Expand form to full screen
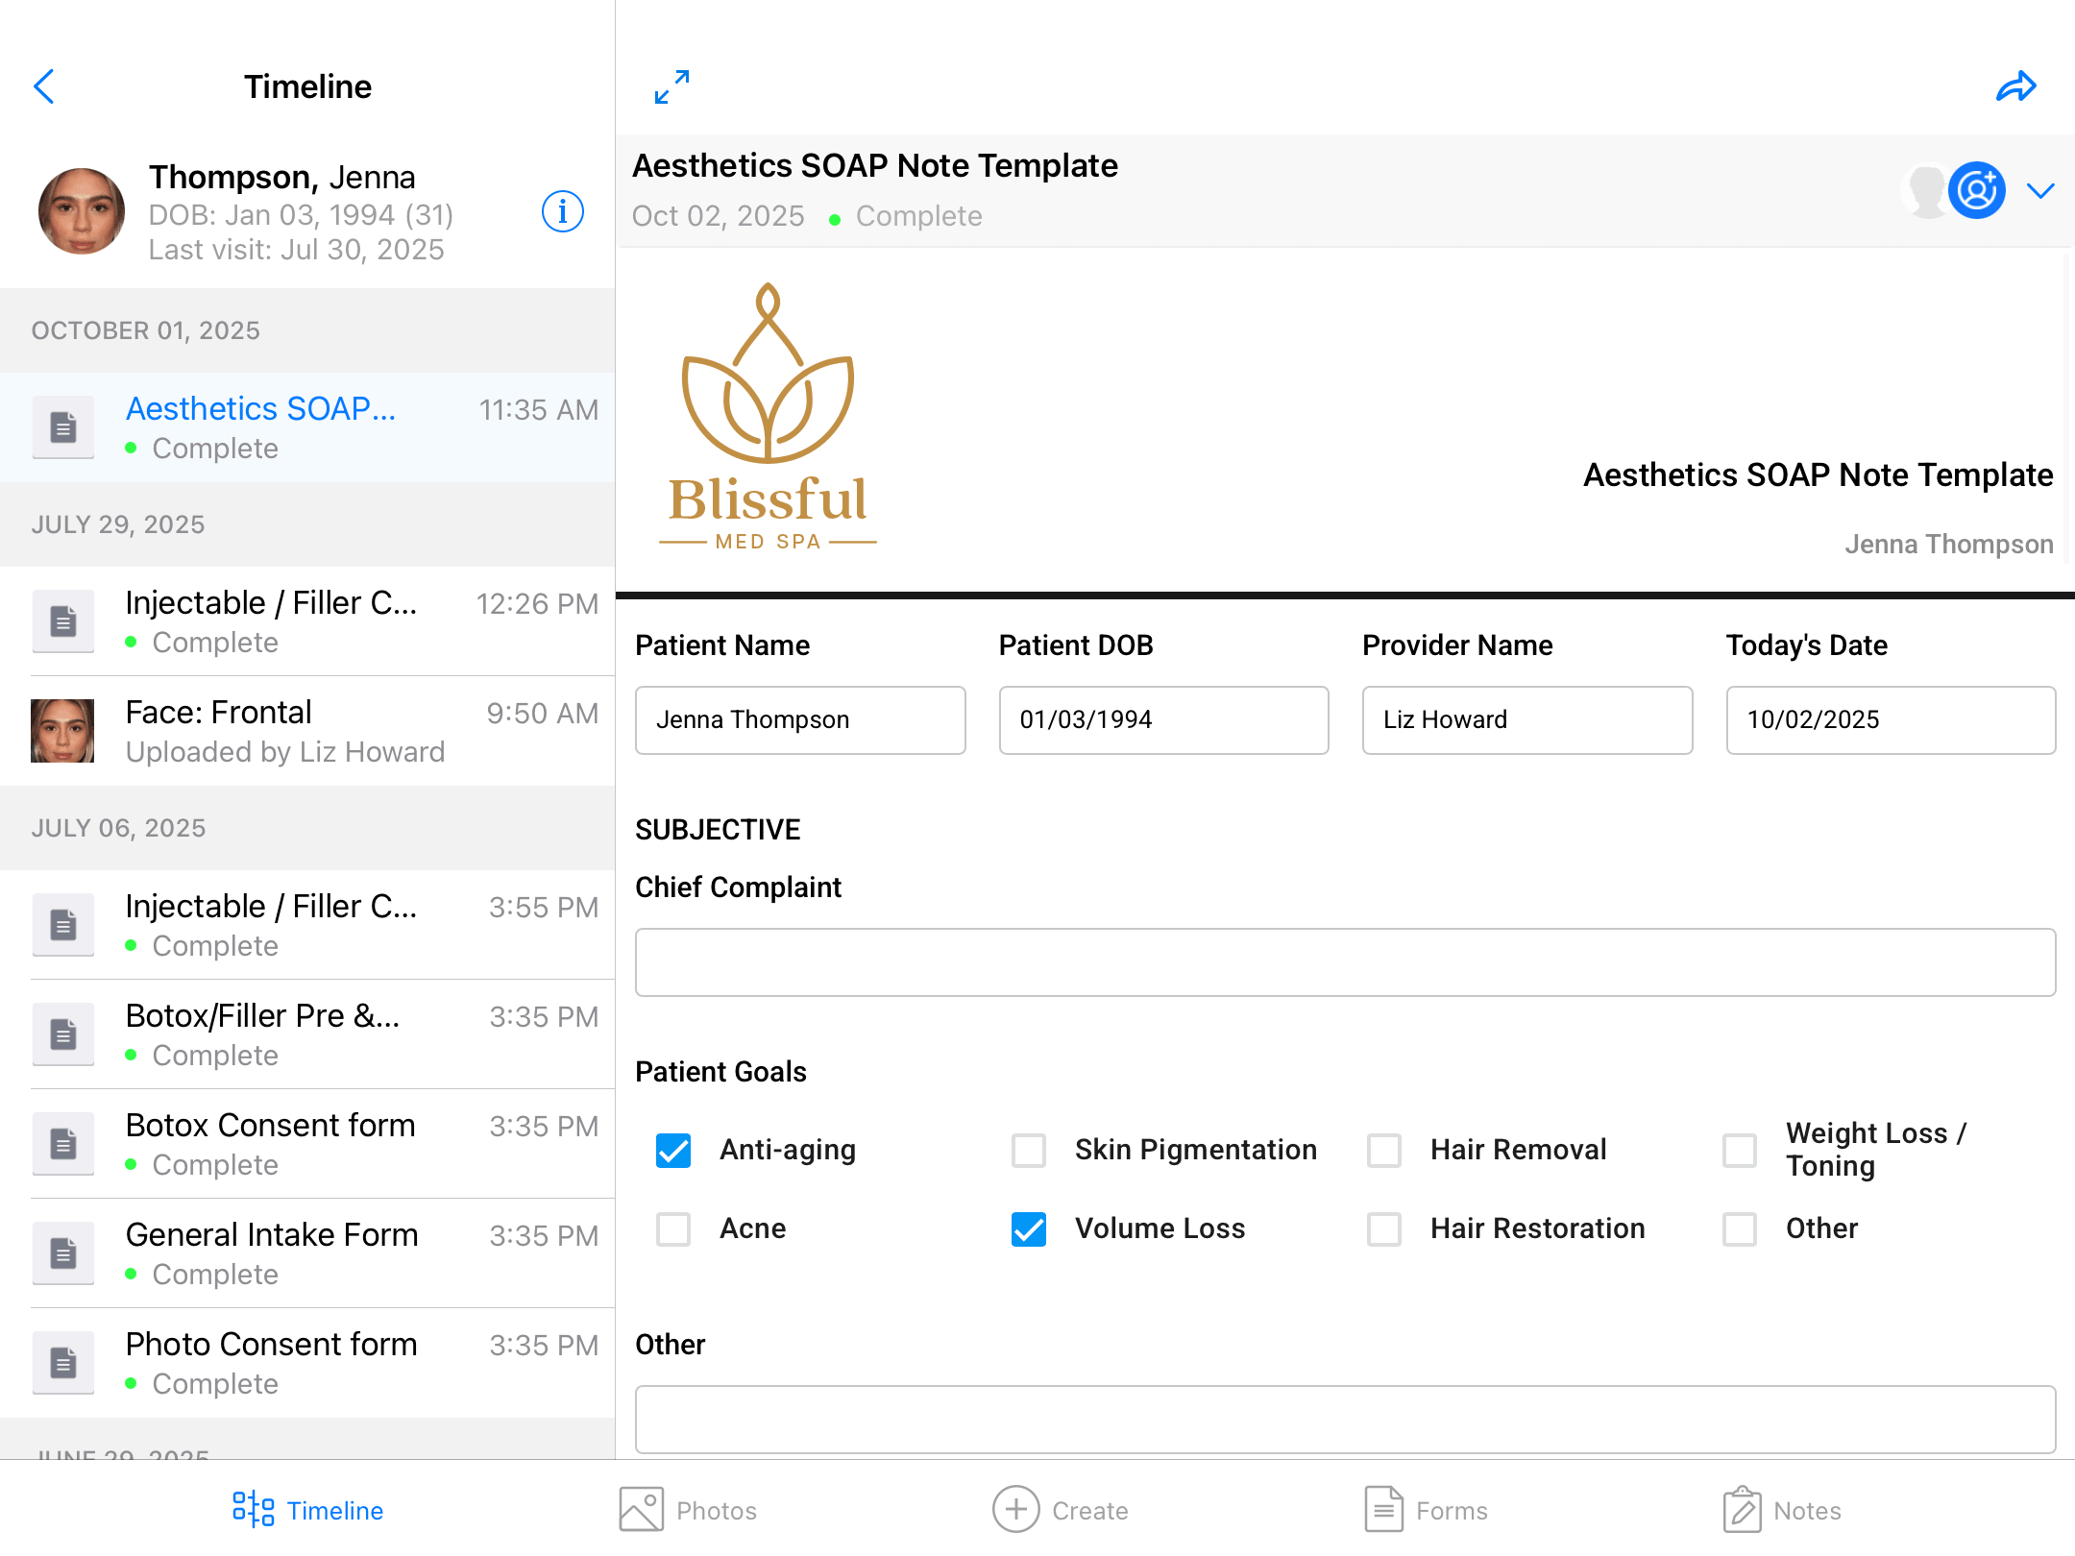The width and height of the screenshot is (2075, 1556). 671,86
